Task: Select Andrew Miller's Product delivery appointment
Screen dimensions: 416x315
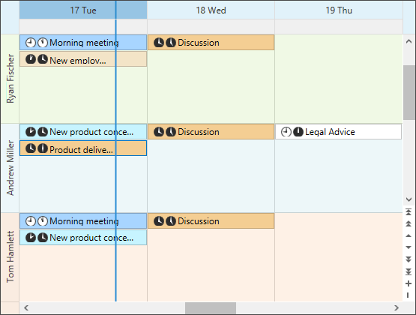Action: point(83,148)
